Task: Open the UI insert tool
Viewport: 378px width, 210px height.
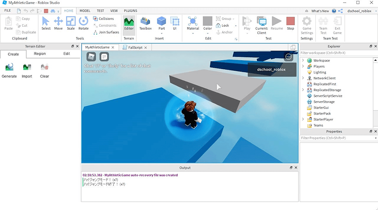Action: [175, 23]
